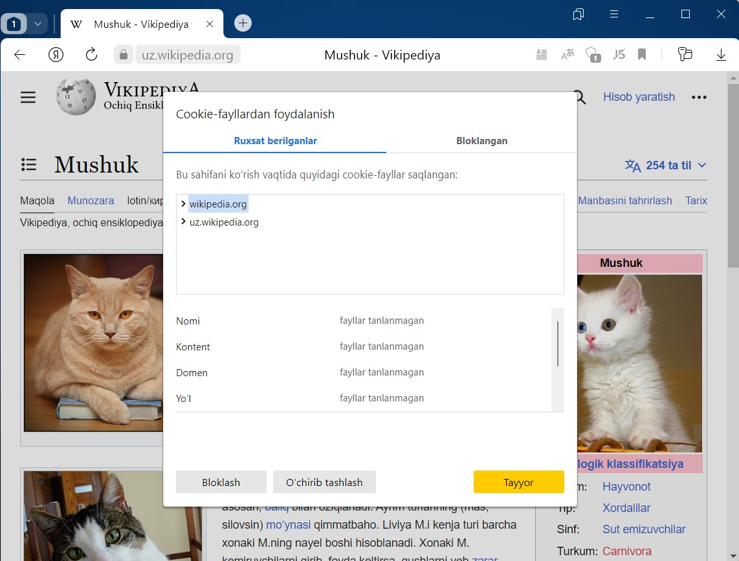Expand the wikipedia.org cookie tree node
Image resolution: width=739 pixels, height=561 pixels.
click(184, 204)
